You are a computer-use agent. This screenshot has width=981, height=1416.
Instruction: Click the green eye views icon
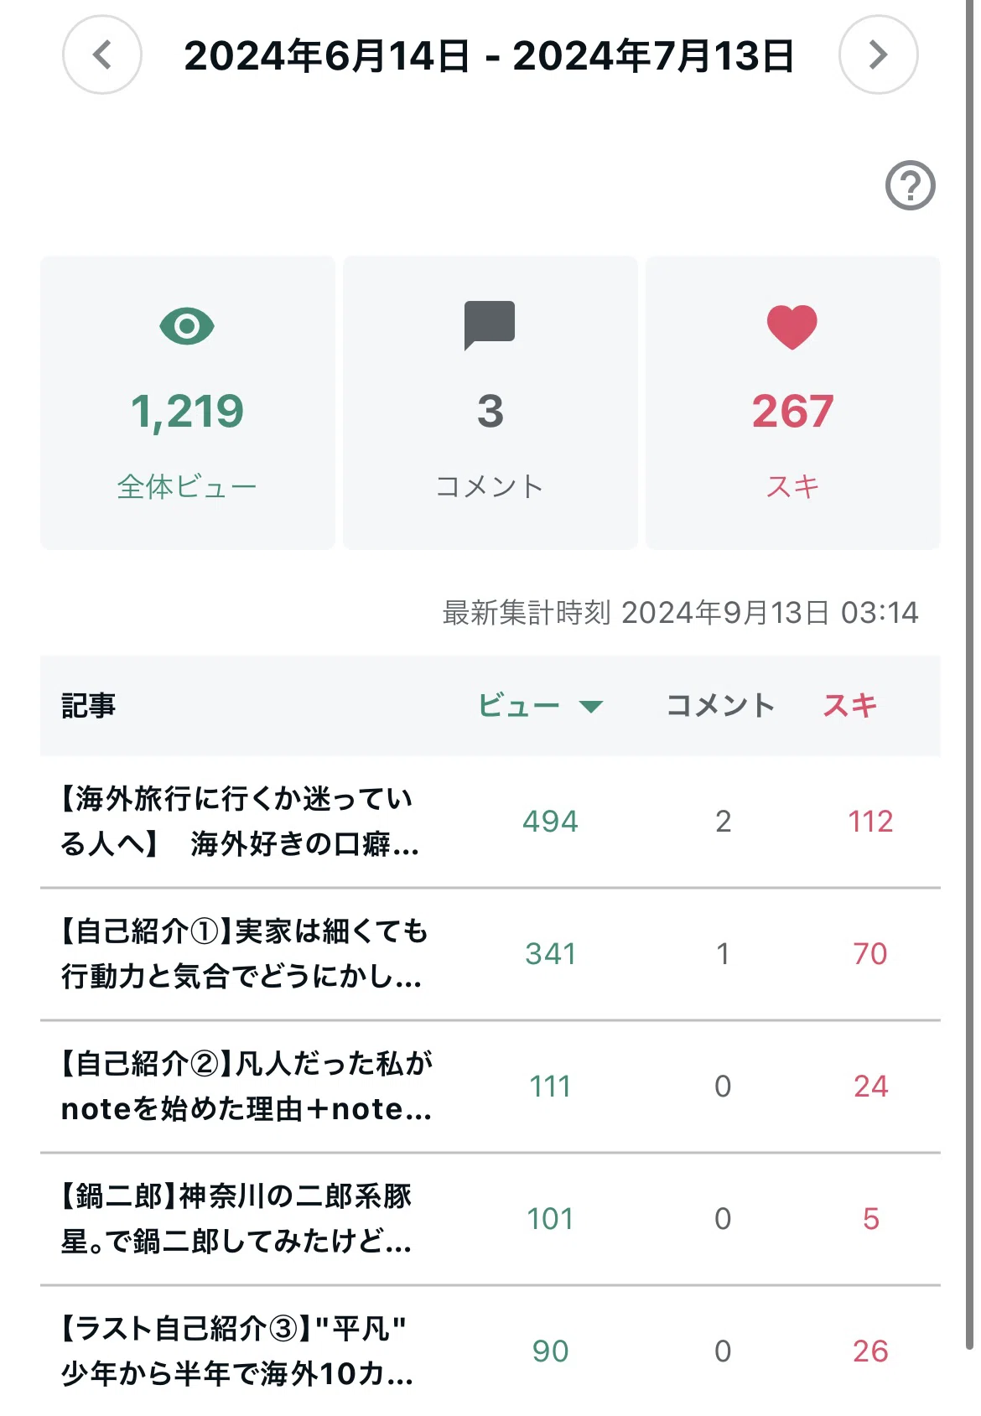click(187, 326)
